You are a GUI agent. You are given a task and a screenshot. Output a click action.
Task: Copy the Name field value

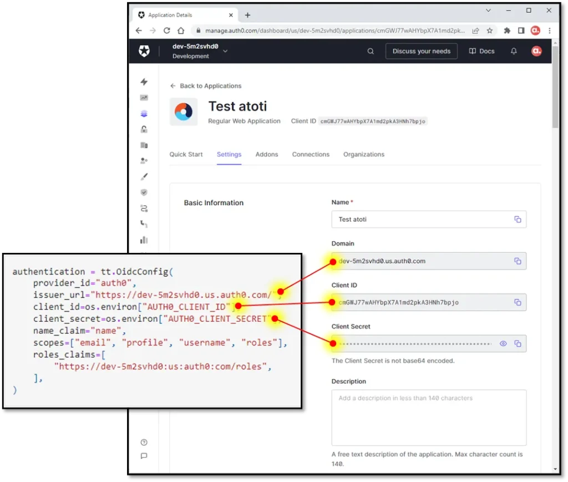pyautogui.click(x=518, y=220)
